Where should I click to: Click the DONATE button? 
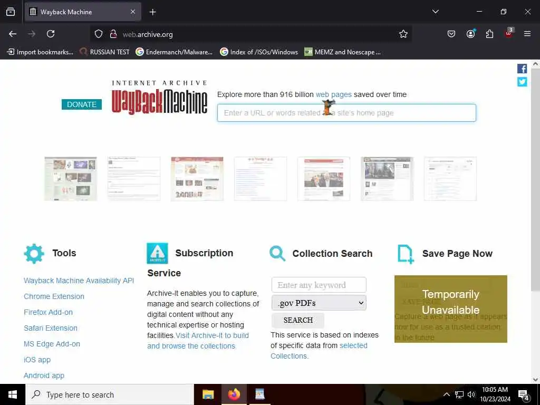(82, 104)
